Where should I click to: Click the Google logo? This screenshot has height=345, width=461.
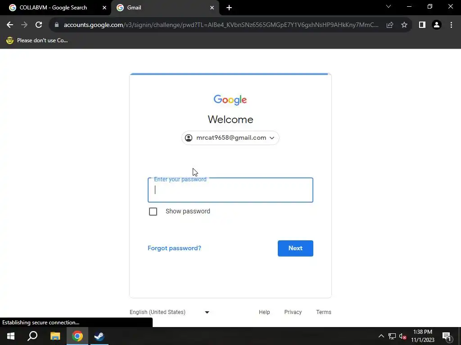[x=230, y=100]
